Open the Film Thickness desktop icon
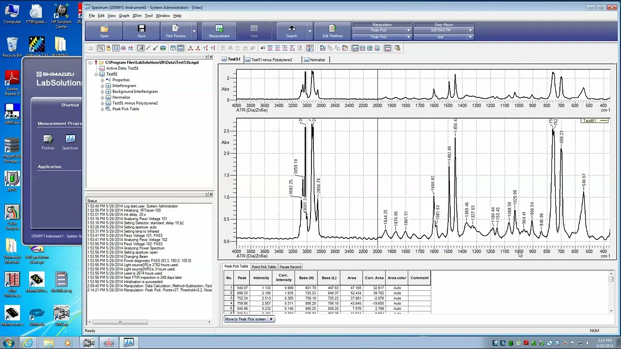The width and height of the screenshot is (621, 349). pos(12,285)
